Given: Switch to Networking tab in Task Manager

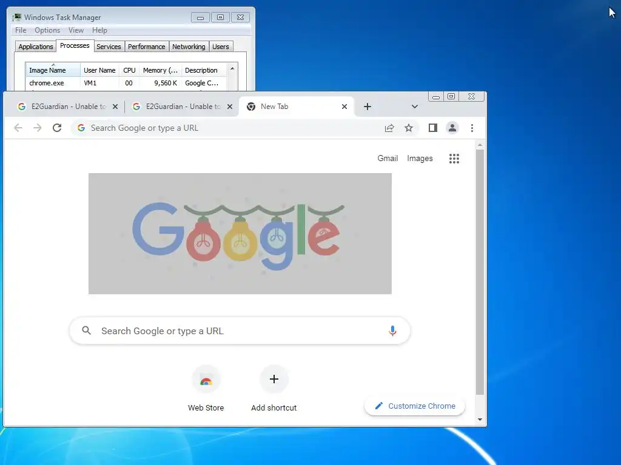Looking at the screenshot, I should tap(189, 47).
